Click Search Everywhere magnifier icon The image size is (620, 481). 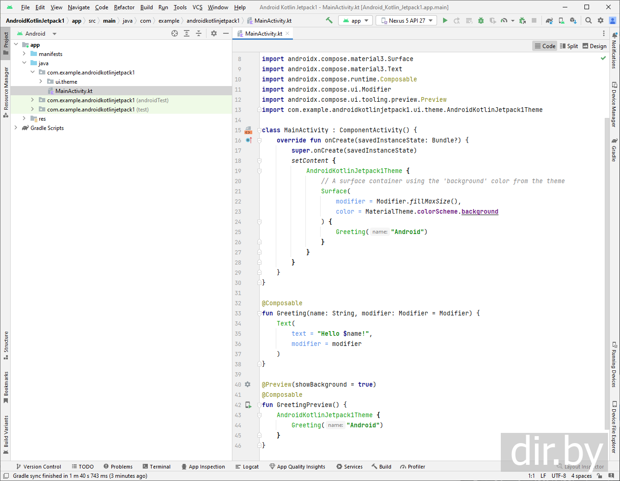589,20
